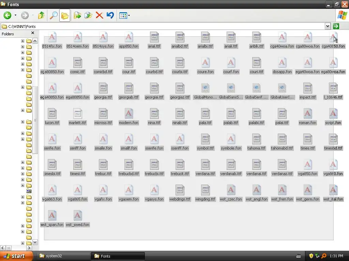The image size is (349, 261).
Task: Select the wst_czec.fon font file
Action: pos(231,193)
